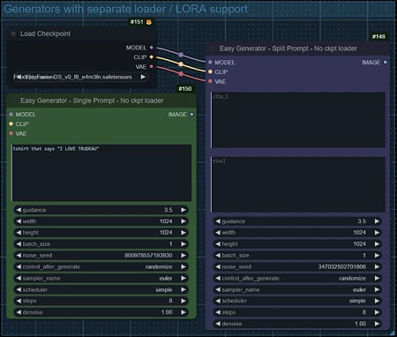Click the CLIP output port on Load Checkpoint
Image resolution: width=397 pixels, height=337 pixels.
(x=151, y=57)
